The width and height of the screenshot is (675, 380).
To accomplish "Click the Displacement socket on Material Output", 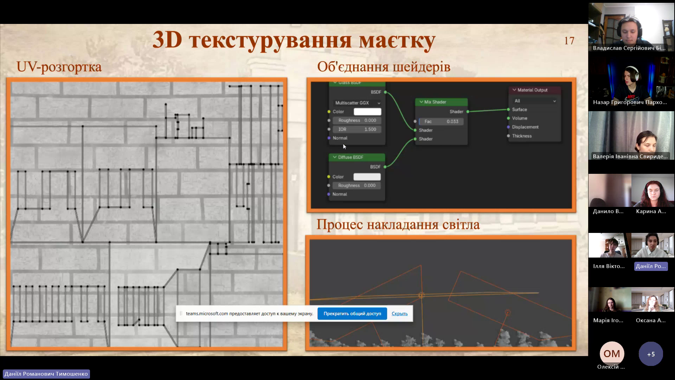I will tap(508, 127).
